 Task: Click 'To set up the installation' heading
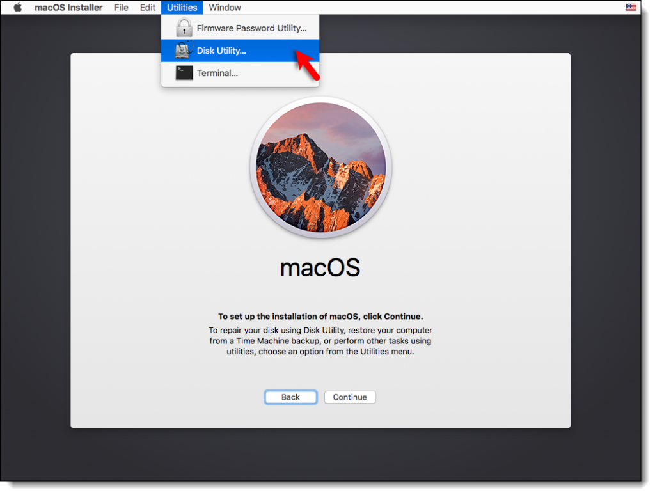point(320,316)
